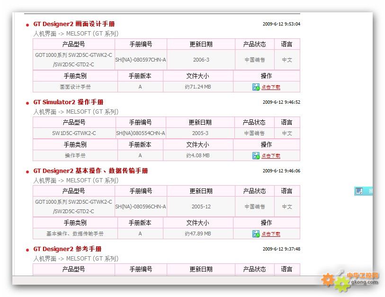The height and width of the screenshot is (297, 385).
Task: Click the file size 约47.89 MB
Action: [x=198, y=234]
